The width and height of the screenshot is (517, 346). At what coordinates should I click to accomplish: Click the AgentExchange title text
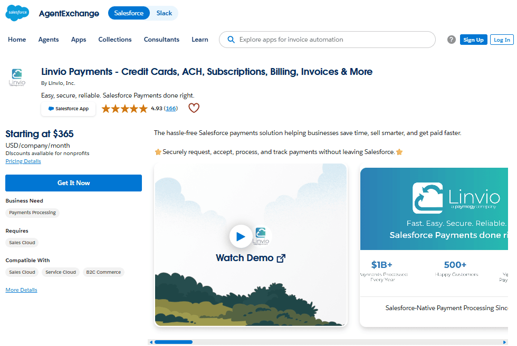tap(69, 14)
